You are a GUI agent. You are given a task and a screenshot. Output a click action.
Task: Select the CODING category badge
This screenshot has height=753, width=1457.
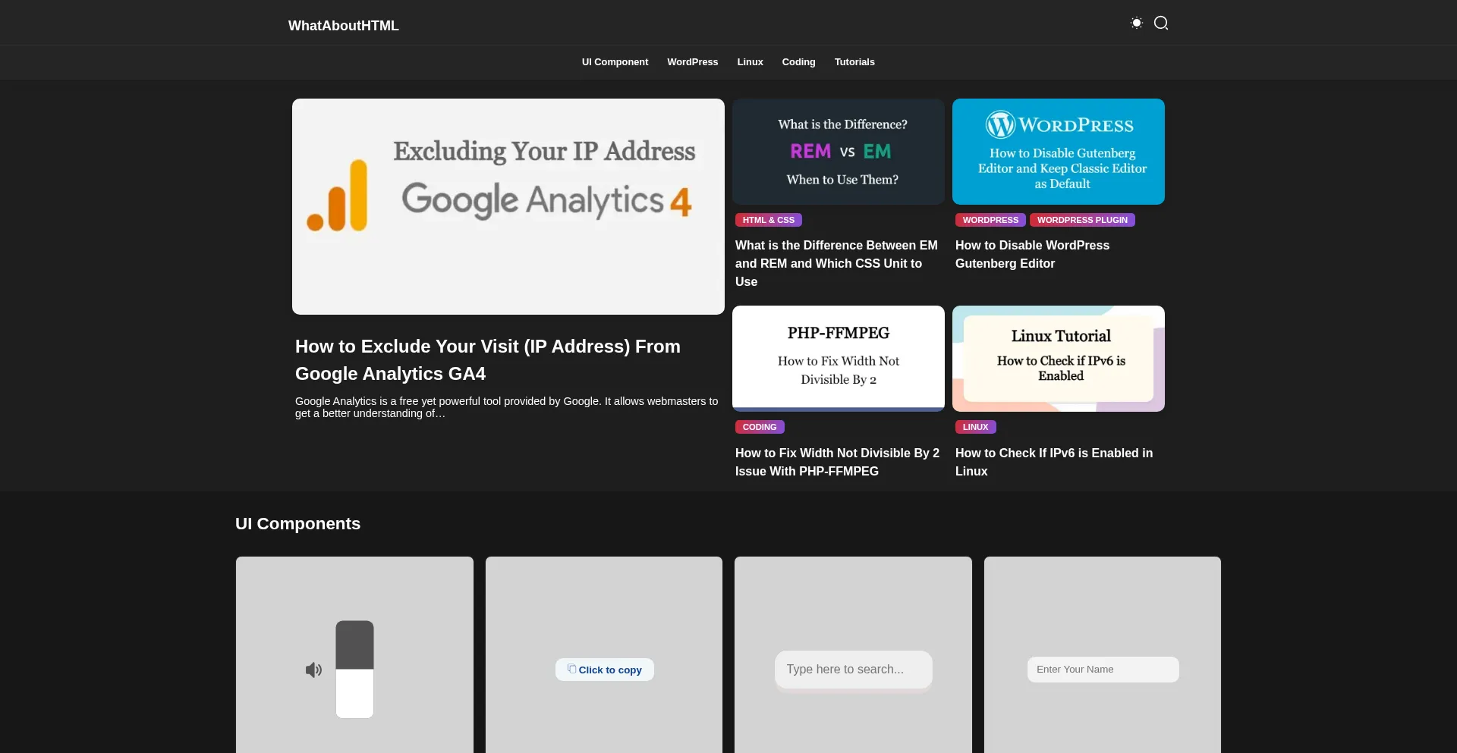[759, 427]
